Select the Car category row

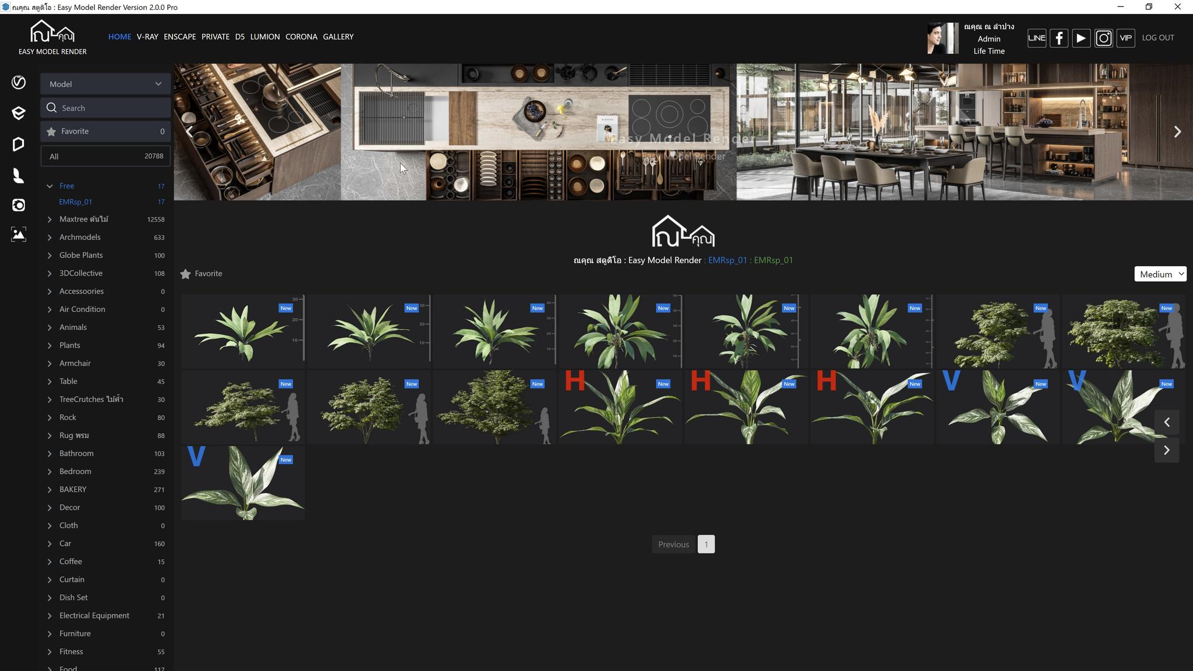(105, 544)
